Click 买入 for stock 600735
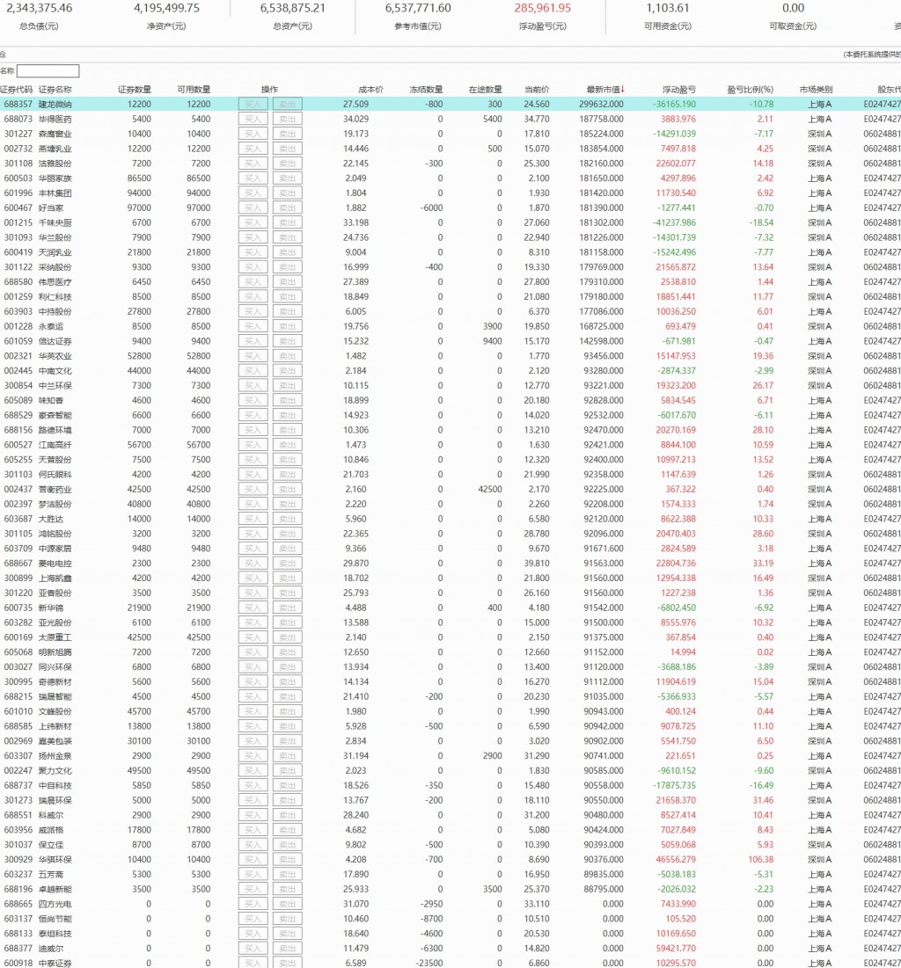This screenshot has width=901, height=968. pyautogui.click(x=253, y=608)
